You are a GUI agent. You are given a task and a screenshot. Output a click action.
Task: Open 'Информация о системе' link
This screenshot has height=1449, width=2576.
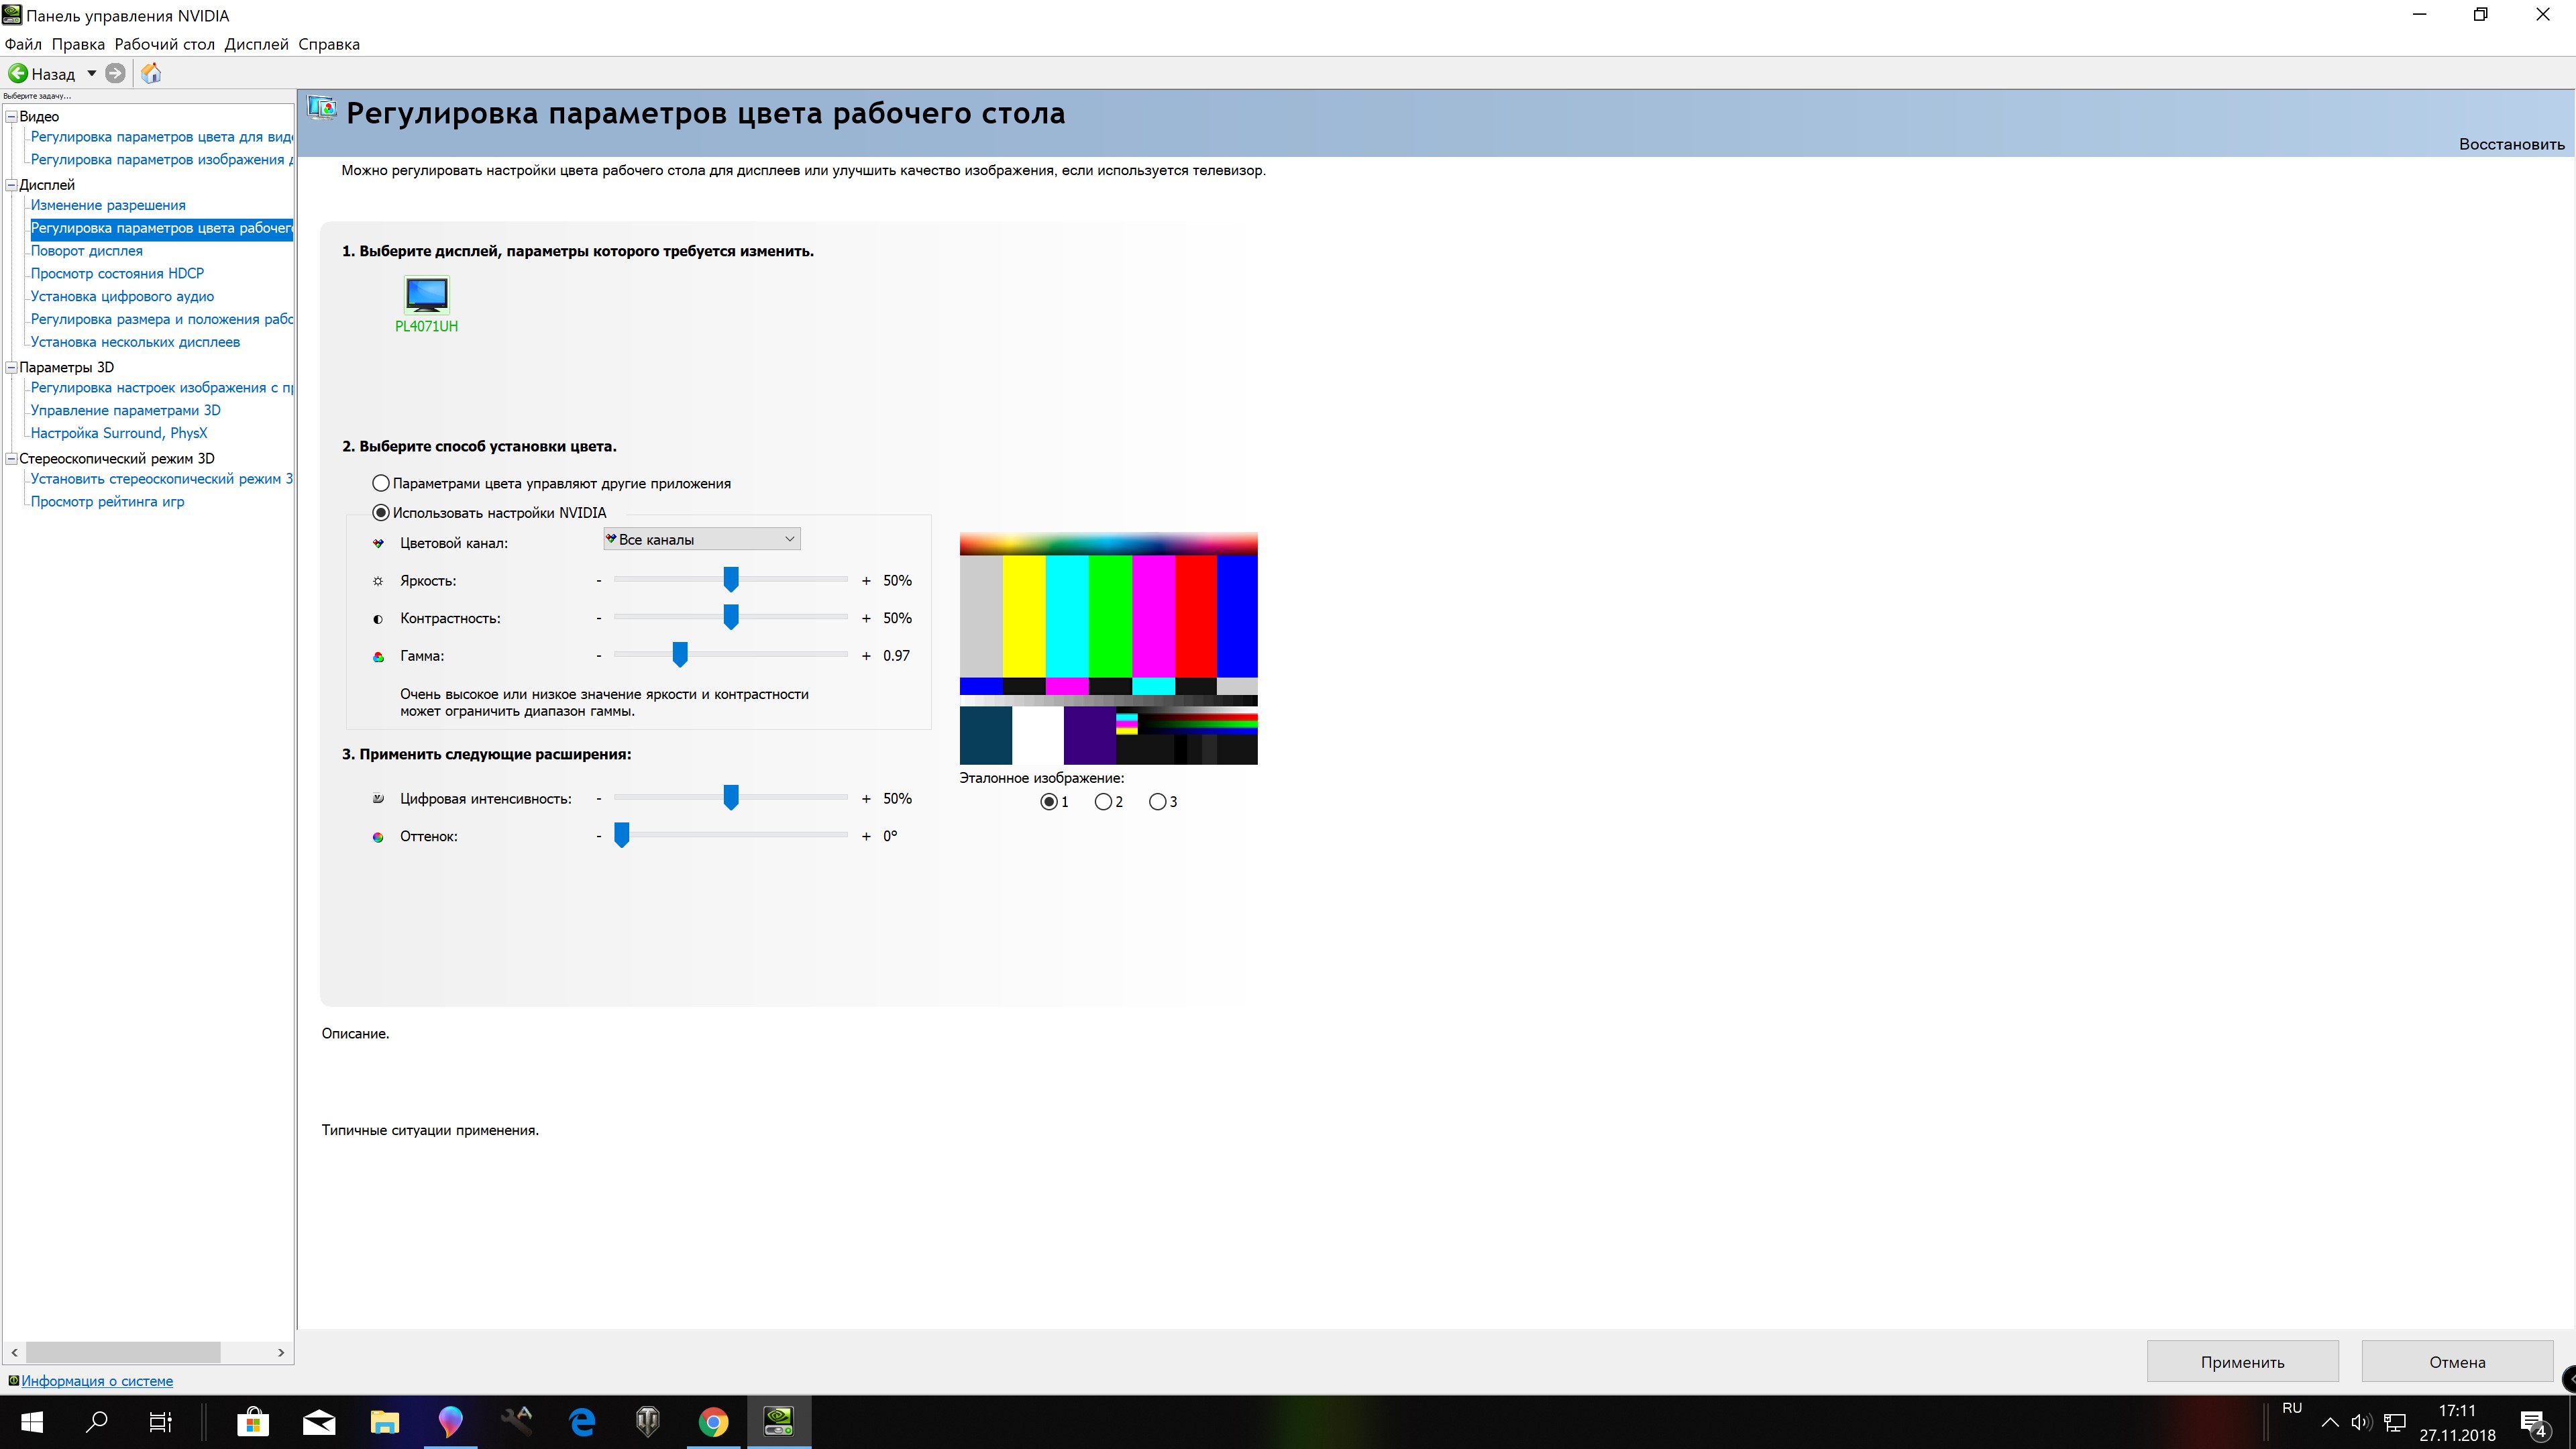click(97, 1381)
